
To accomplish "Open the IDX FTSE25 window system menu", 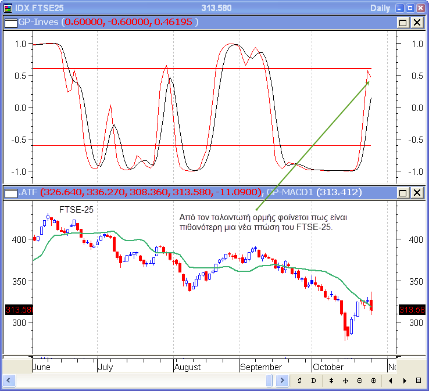I will 6,8.
